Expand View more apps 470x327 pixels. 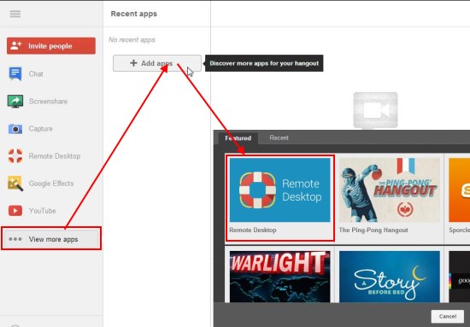click(x=51, y=239)
